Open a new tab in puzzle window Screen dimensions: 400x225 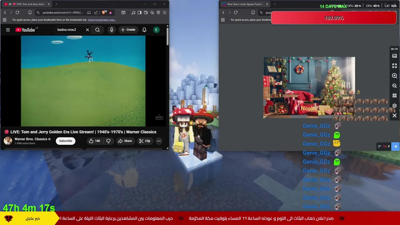pyautogui.click(x=275, y=4)
